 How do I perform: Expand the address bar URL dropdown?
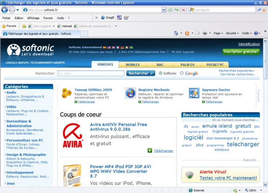(x=164, y=10)
